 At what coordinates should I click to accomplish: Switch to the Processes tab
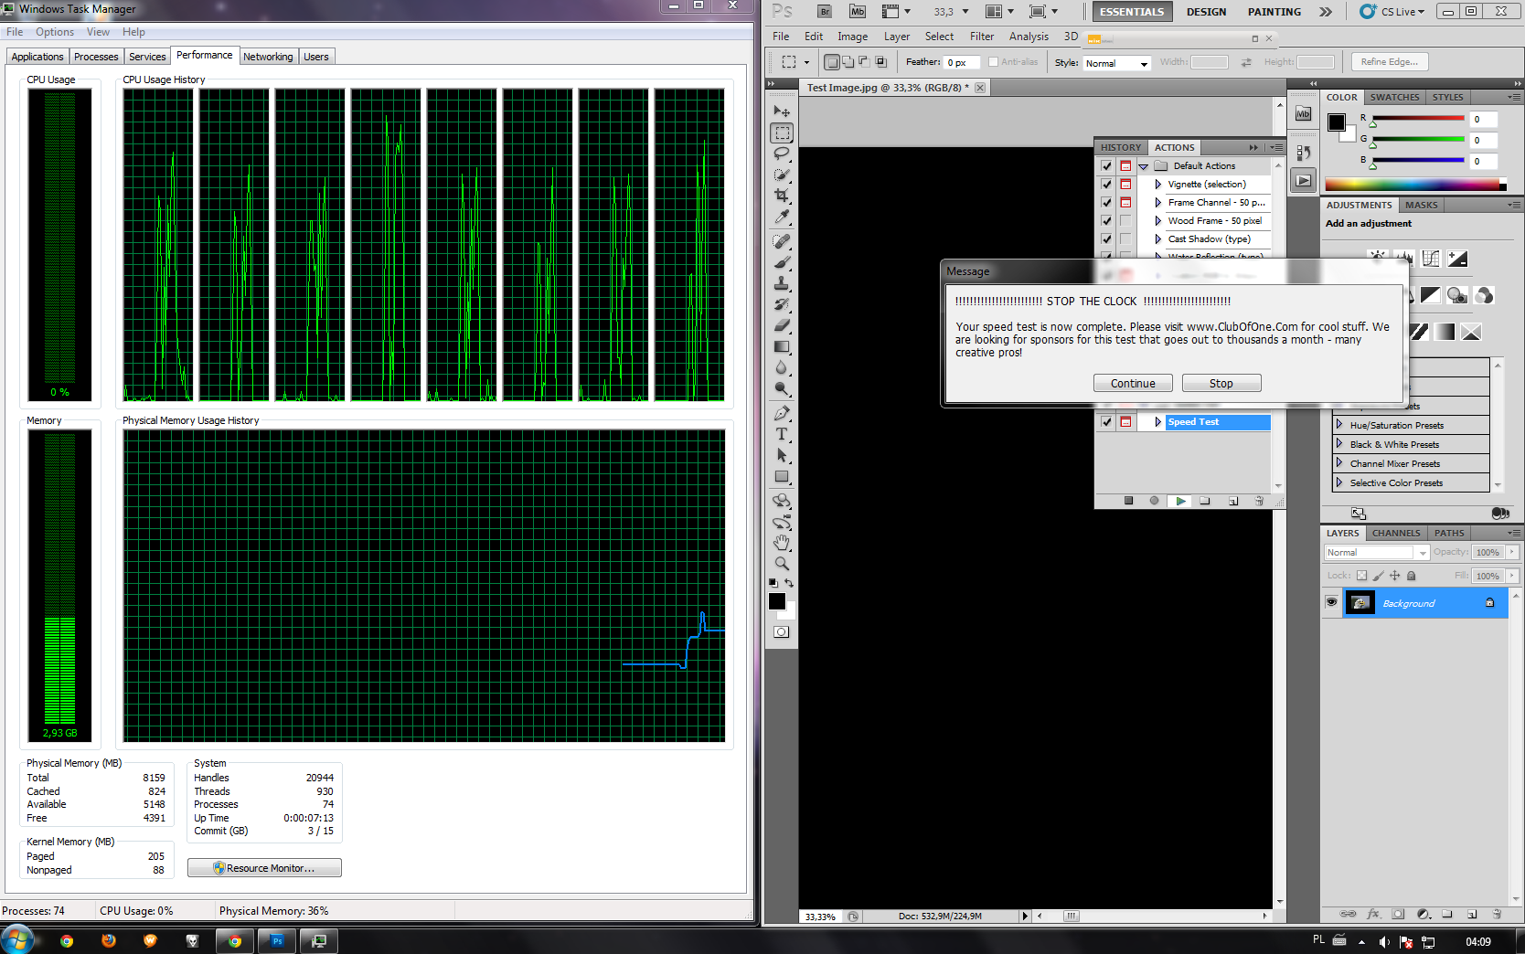96,57
